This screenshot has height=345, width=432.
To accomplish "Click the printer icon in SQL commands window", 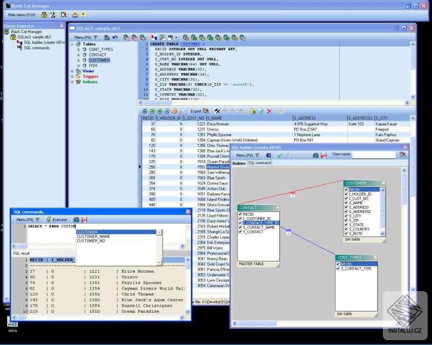I will pos(76,219).
